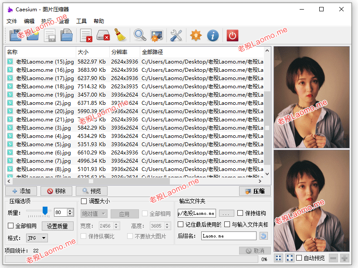Image resolution: width=358 pixels, height=268 pixels.
Task: Click the orange update star icon
Action: point(196,35)
